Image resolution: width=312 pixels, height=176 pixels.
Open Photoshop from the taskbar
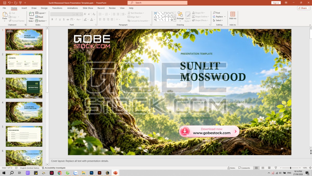click(x=92, y=173)
